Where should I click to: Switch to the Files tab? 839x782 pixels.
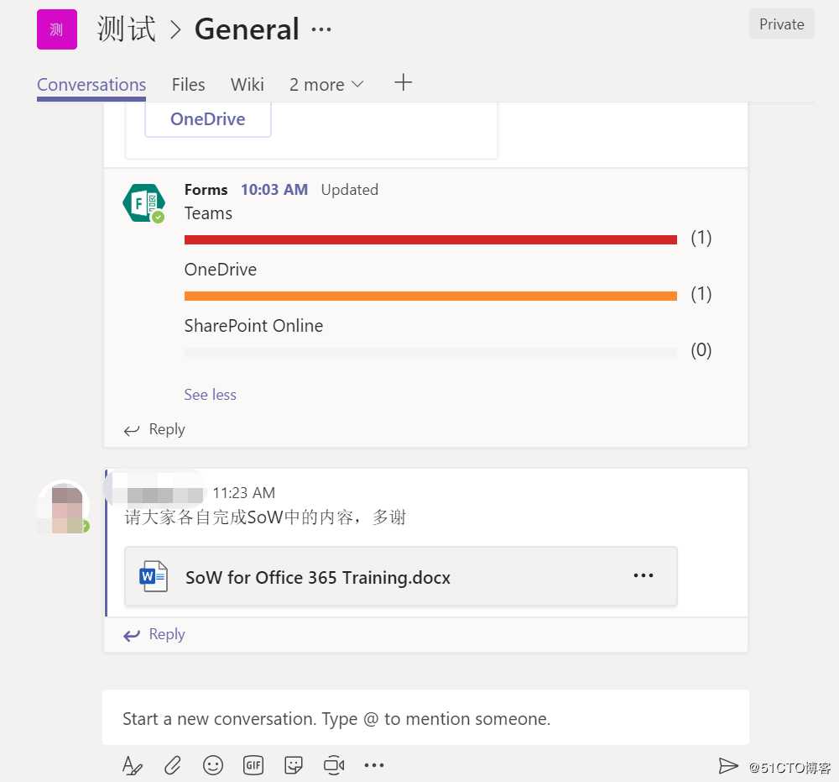[188, 85]
